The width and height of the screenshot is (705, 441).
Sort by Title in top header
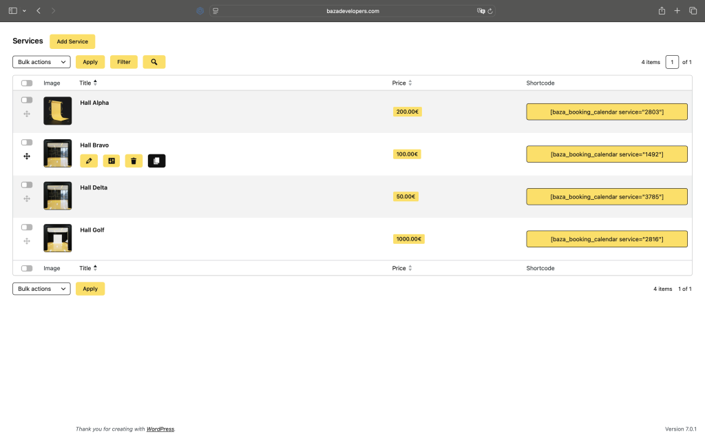coord(88,83)
